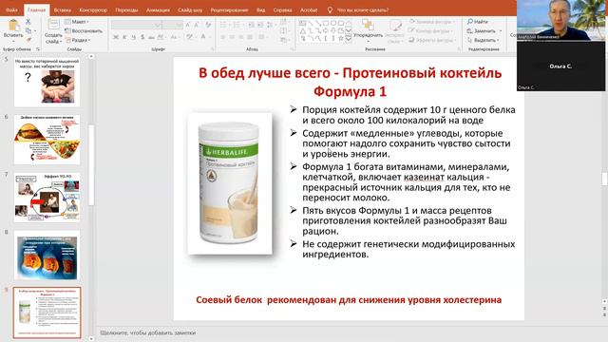
Task: Click the decrease indent icon
Action: point(251,25)
